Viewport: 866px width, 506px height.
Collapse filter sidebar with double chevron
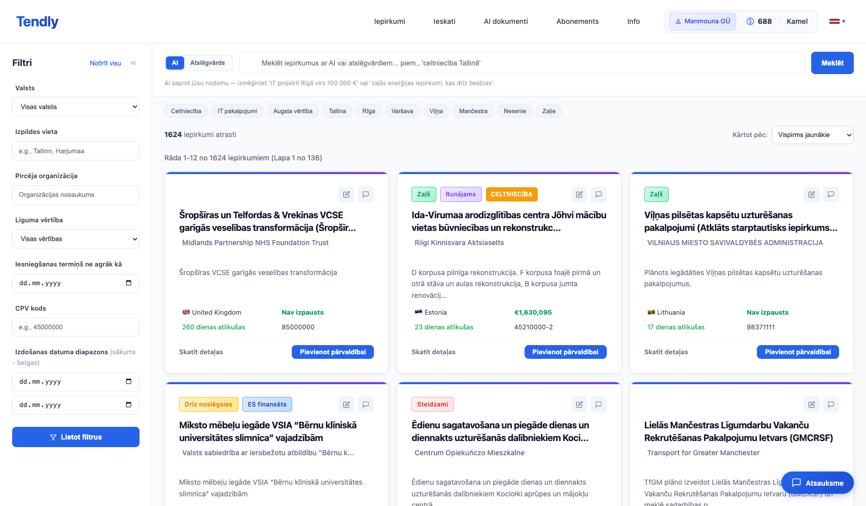coord(133,63)
